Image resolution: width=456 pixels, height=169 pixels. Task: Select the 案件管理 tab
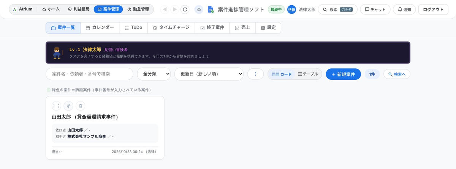108,9
